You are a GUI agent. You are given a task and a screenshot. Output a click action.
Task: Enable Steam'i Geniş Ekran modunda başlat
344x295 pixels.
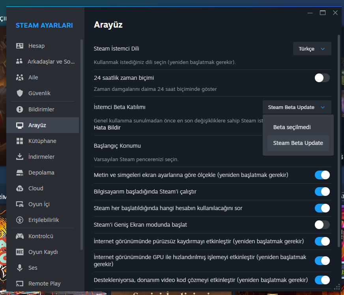pyautogui.click(x=322, y=225)
